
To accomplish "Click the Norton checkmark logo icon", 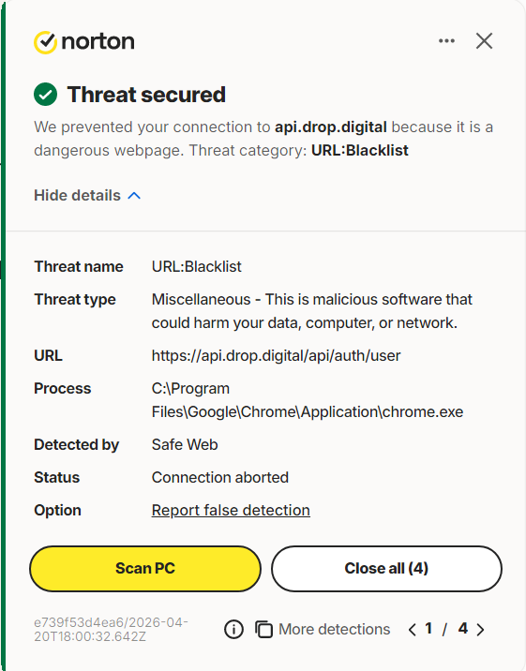I will (45, 42).
